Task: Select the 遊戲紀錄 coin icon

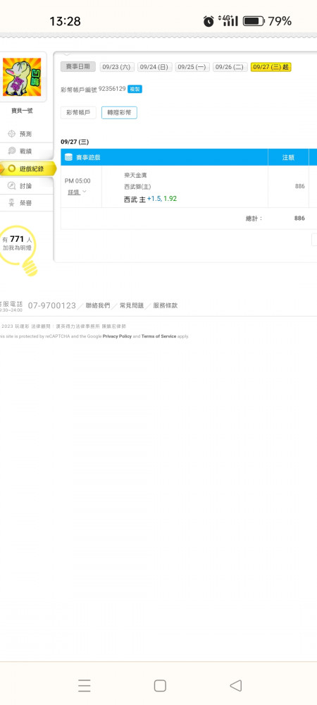Action: pos(12,168)
